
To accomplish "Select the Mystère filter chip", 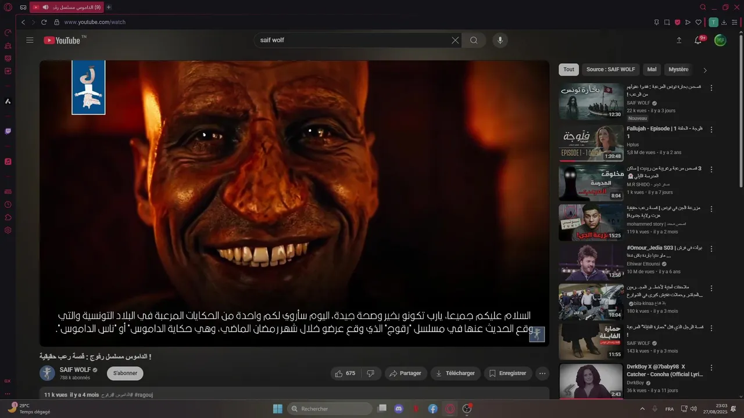I will click(x=678, y=70).
